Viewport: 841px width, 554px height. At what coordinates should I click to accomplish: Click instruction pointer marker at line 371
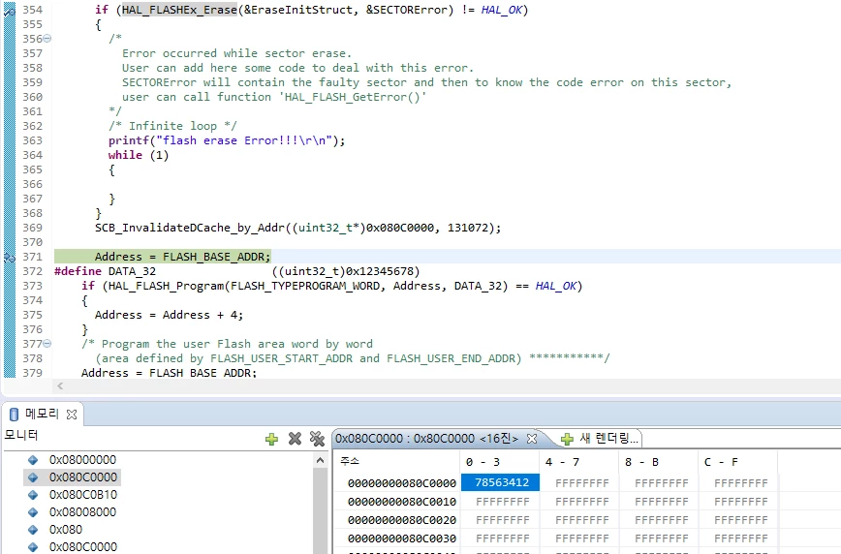pyautogui.click(x=9, y=258)
